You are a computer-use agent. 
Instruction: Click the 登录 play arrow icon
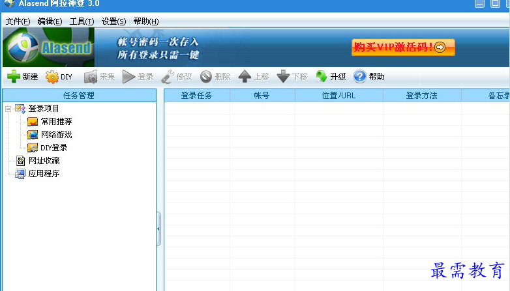tap(128, 77)
